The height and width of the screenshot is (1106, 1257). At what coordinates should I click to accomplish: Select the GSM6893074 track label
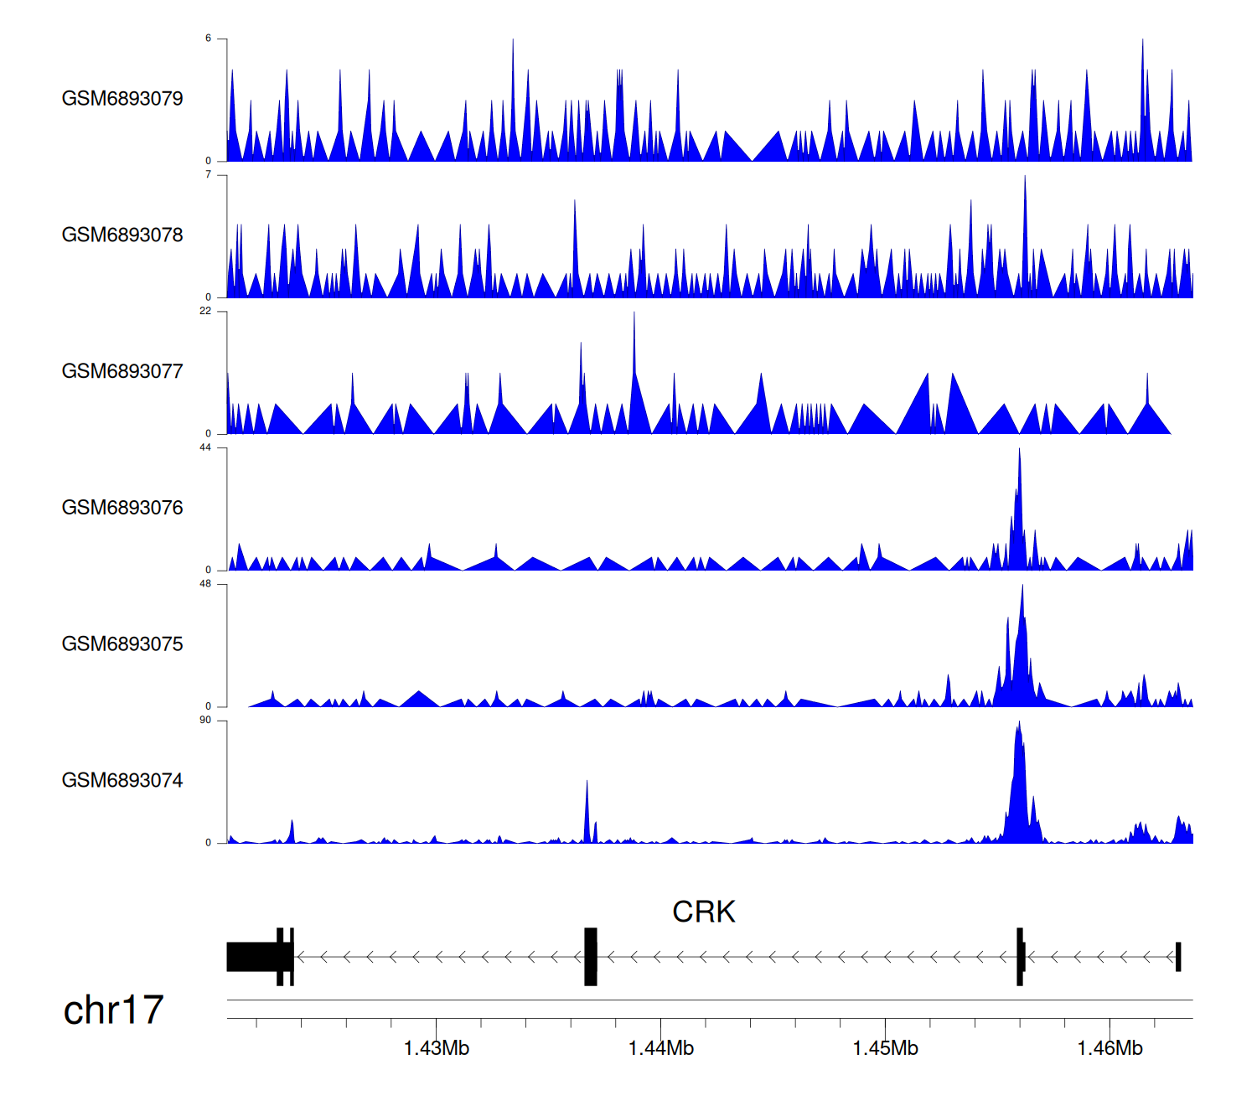[122, 781]
